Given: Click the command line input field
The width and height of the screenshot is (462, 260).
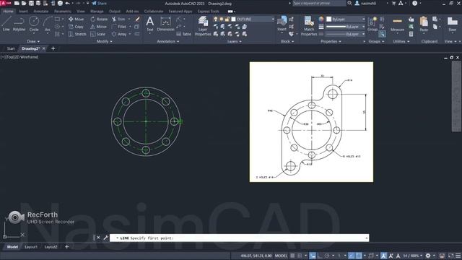Looking at the screenshot, I should point(239,238).
